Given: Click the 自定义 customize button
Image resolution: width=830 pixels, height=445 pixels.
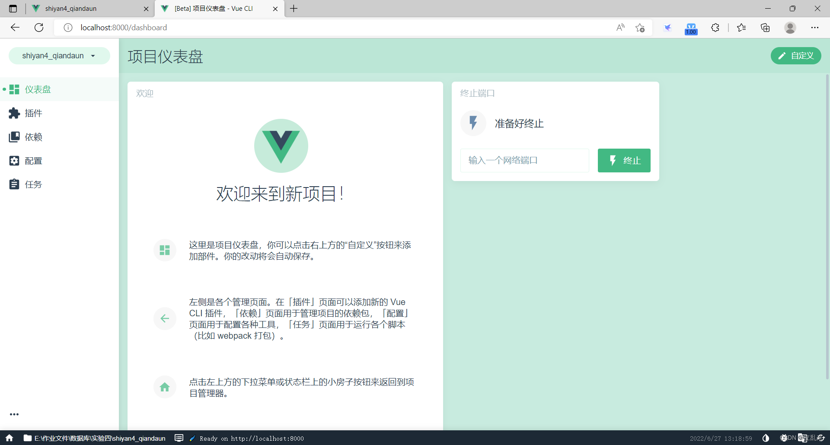Looking at the screenshot, I should tap(796, 55).
